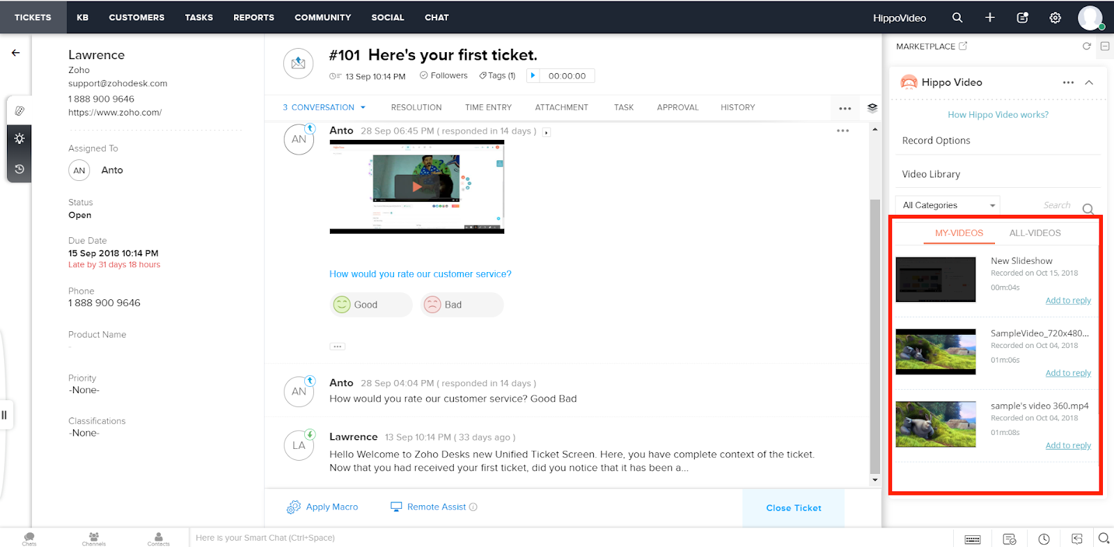Switch to the Resolution tab

(416, 107)
